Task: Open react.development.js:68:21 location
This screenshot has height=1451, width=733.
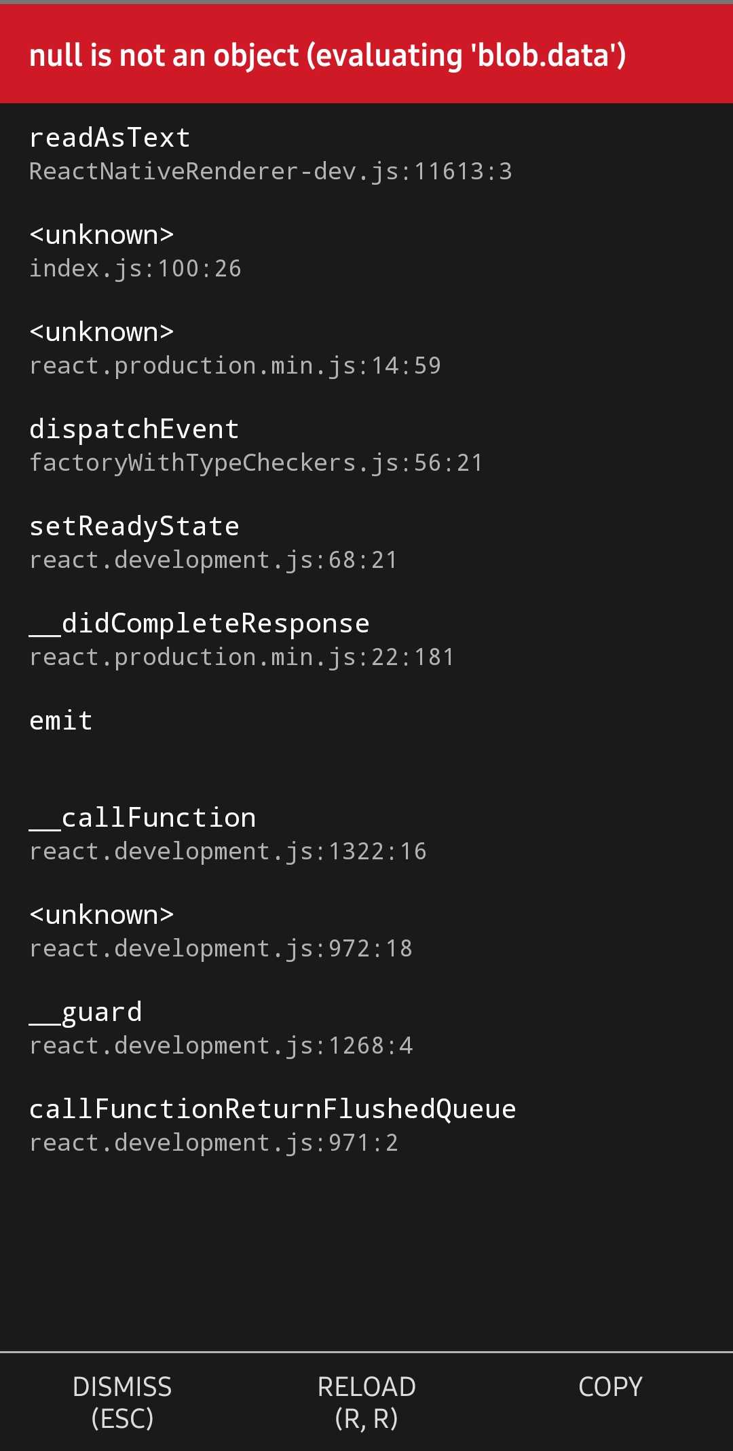Action: tap(213, 559)
